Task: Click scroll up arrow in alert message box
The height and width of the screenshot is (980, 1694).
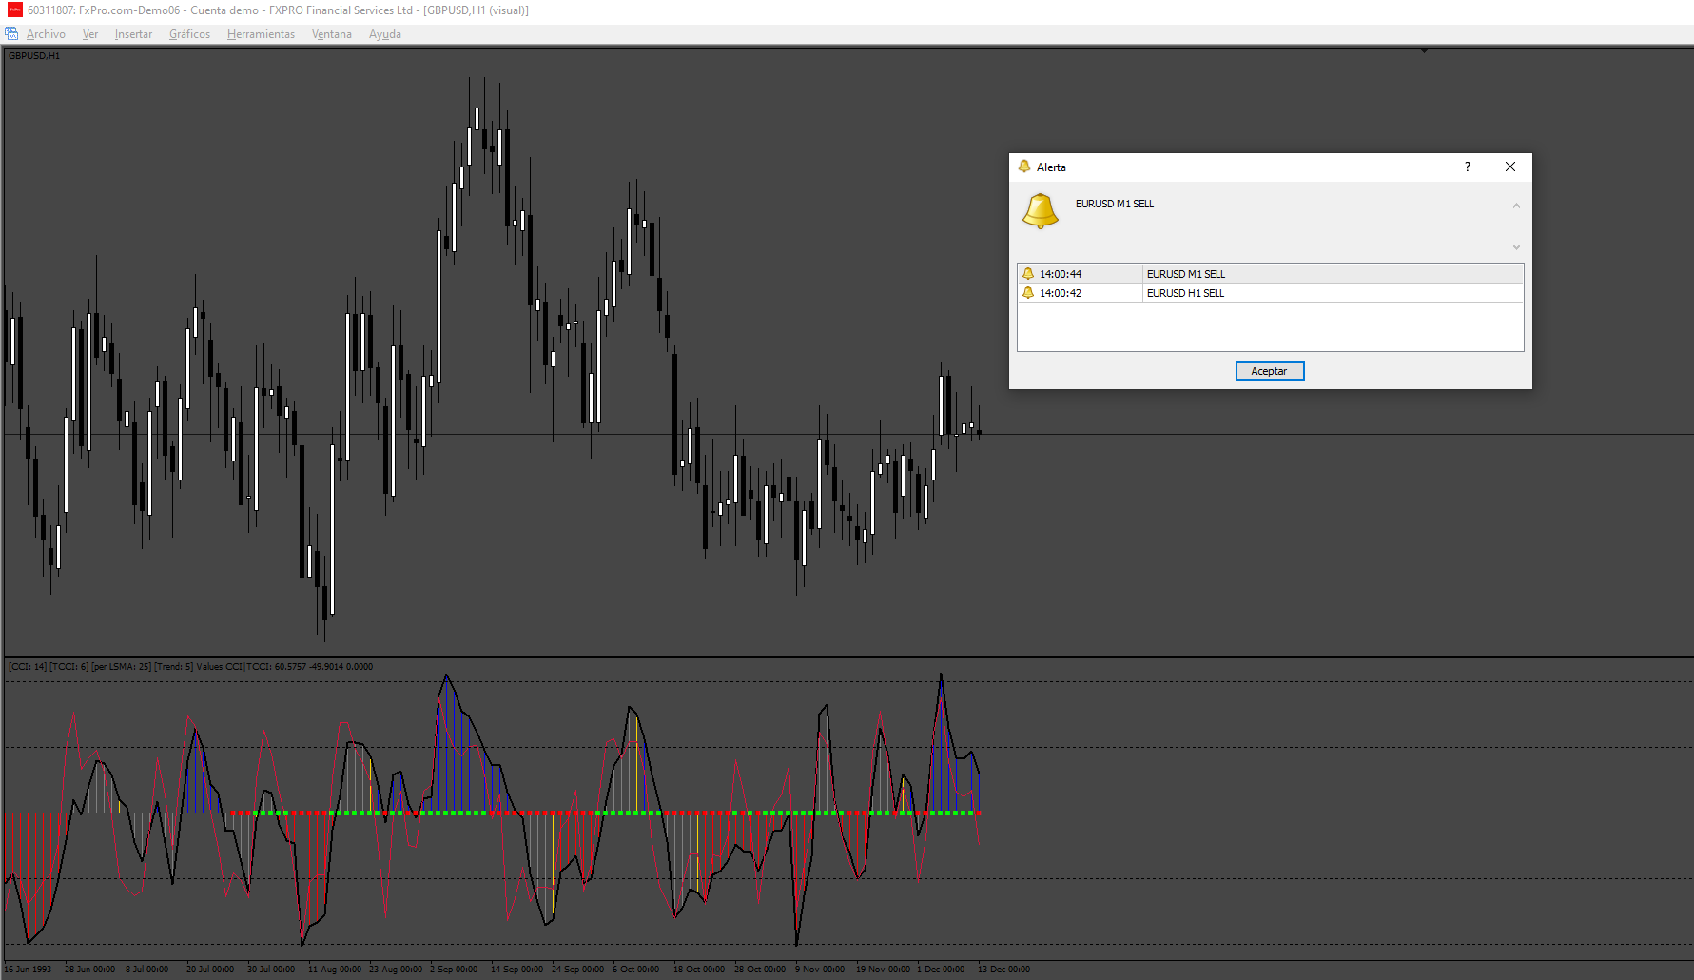Action: tap(1516, 206)
